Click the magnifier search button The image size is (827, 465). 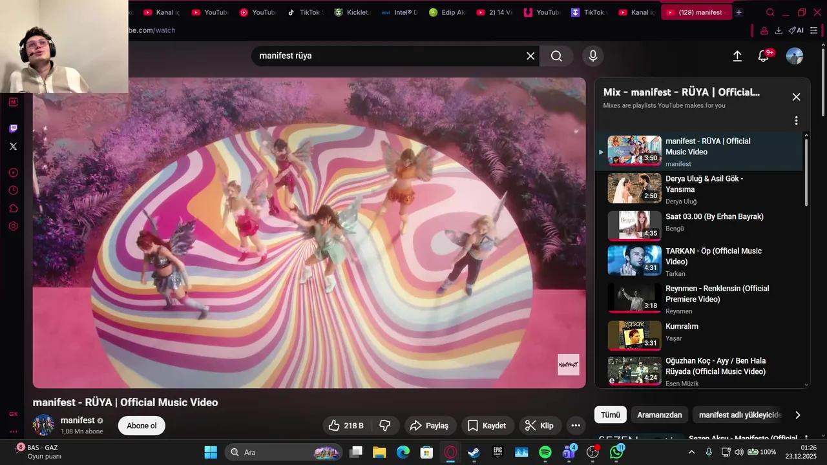556,56
